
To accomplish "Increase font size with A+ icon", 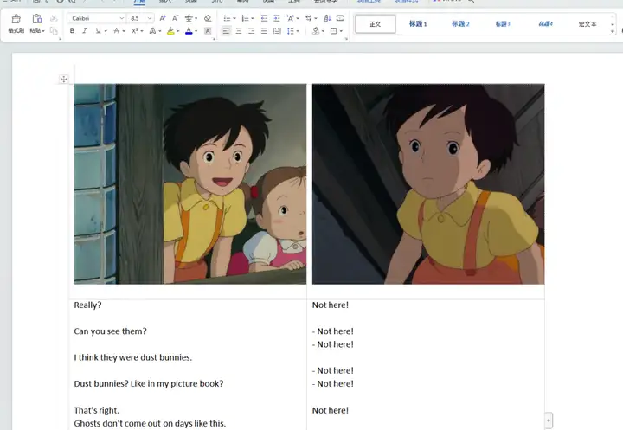I will [x=163, y=18].
